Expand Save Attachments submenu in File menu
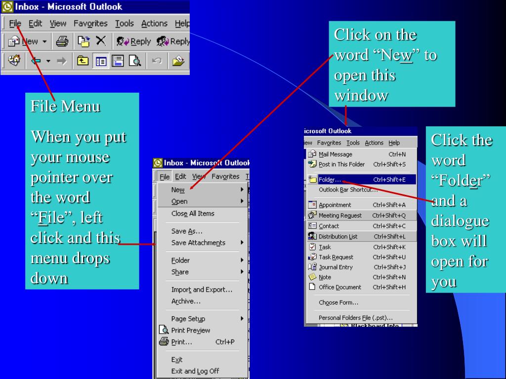The height and width of the screenshot is (379, 506). coord(203,243)
